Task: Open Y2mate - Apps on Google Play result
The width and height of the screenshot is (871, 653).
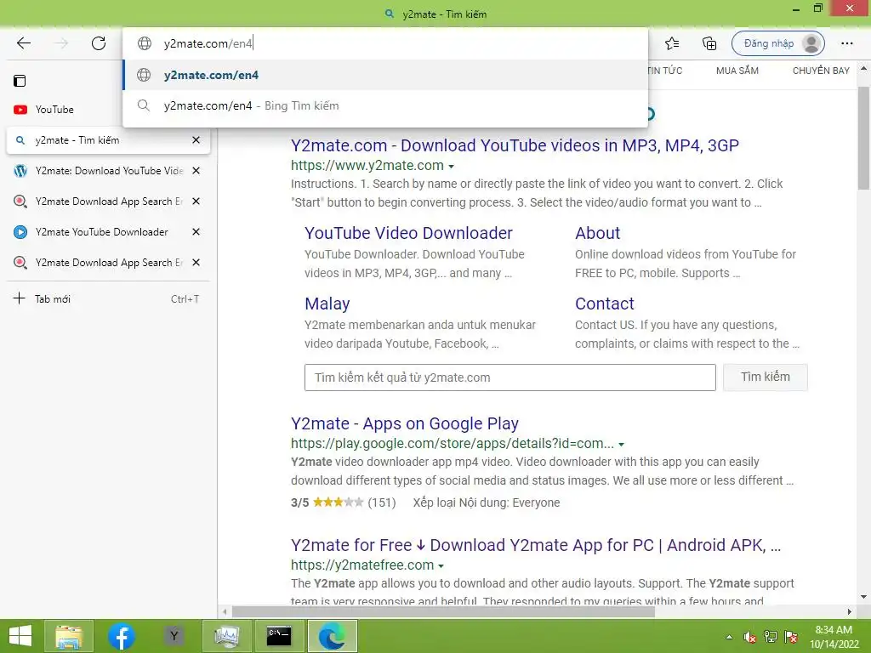Action: coord(404,423)
